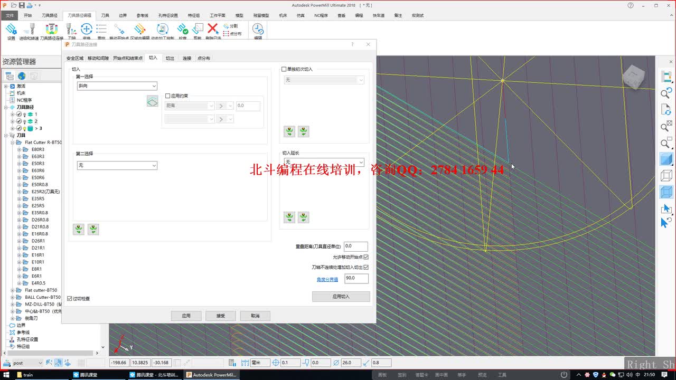Click the ramp options icon below 斜向
The height and width of the screenshot is (380, 676).
pos(152,101)
